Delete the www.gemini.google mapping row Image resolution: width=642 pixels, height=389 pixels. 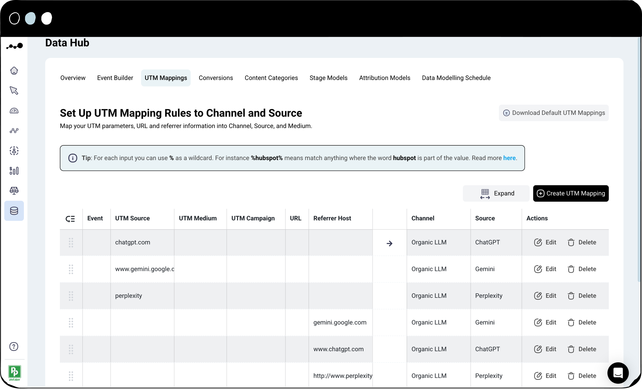tap(582, 269)
